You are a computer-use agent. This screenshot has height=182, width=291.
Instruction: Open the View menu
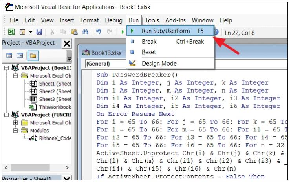(x=48, y=20)
